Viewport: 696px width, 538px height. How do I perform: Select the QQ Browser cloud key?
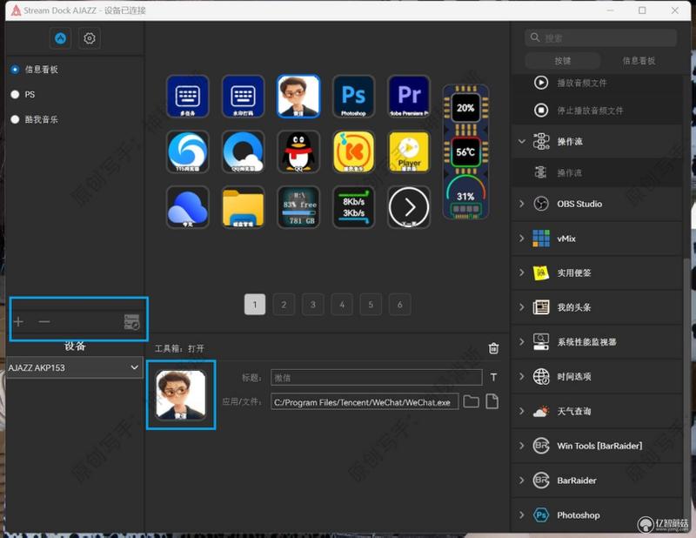(x=243, y=151)
